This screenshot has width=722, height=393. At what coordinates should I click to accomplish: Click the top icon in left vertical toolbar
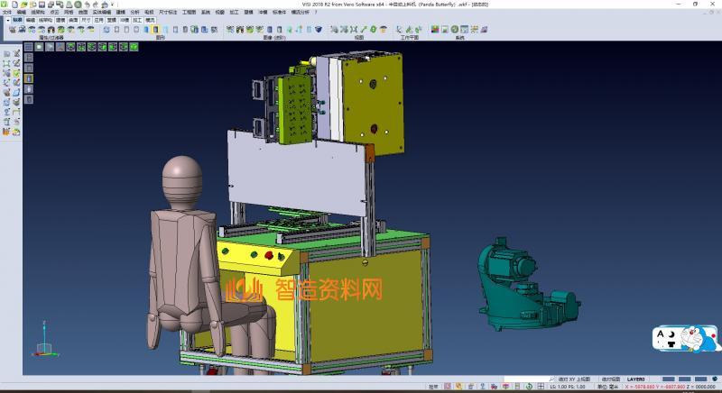click(6, 54)
